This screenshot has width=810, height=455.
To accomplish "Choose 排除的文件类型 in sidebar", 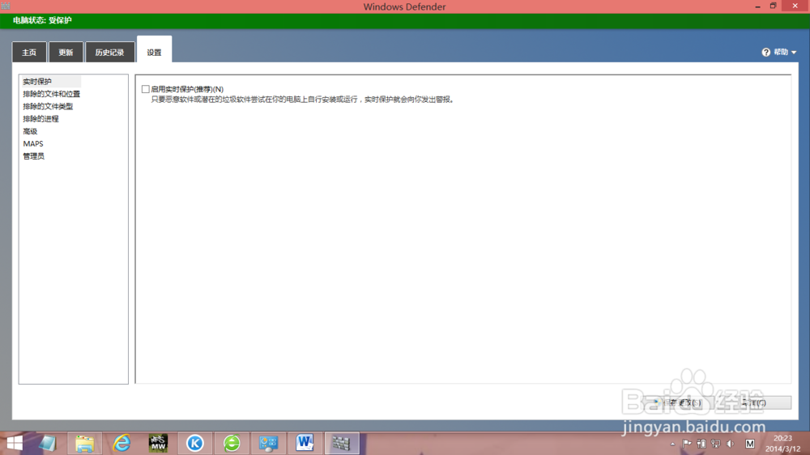I will tap(48, 106).
